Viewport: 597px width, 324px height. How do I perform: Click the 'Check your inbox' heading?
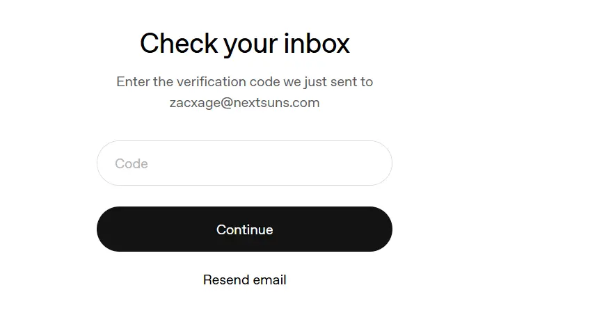click(x=244, y=44)
